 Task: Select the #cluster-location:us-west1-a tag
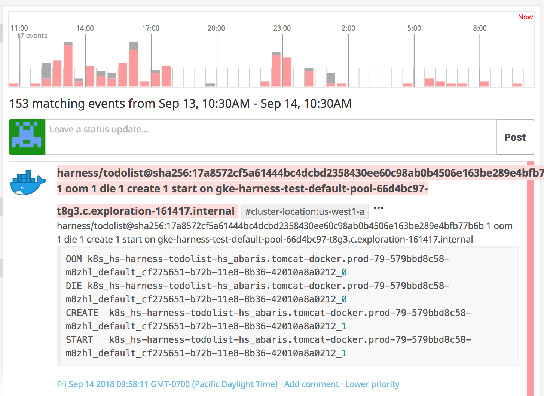click(x=305, y=212)
